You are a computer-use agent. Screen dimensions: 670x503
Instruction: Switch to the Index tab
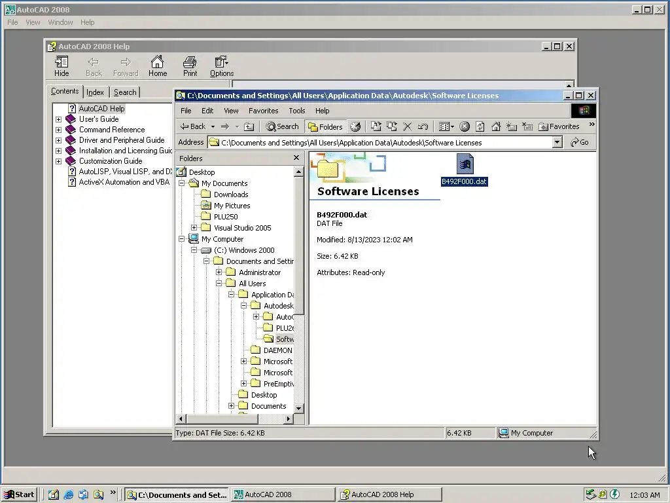pyautogui.click(x=95, y=92)
